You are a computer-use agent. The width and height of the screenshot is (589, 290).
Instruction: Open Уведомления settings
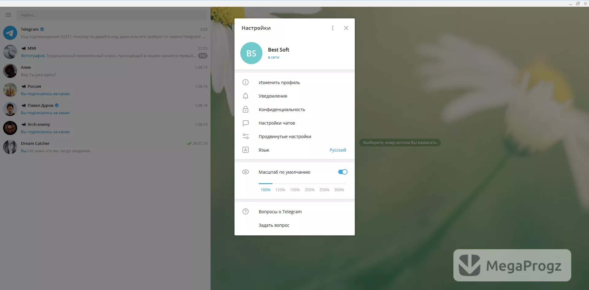coord(294,96)
